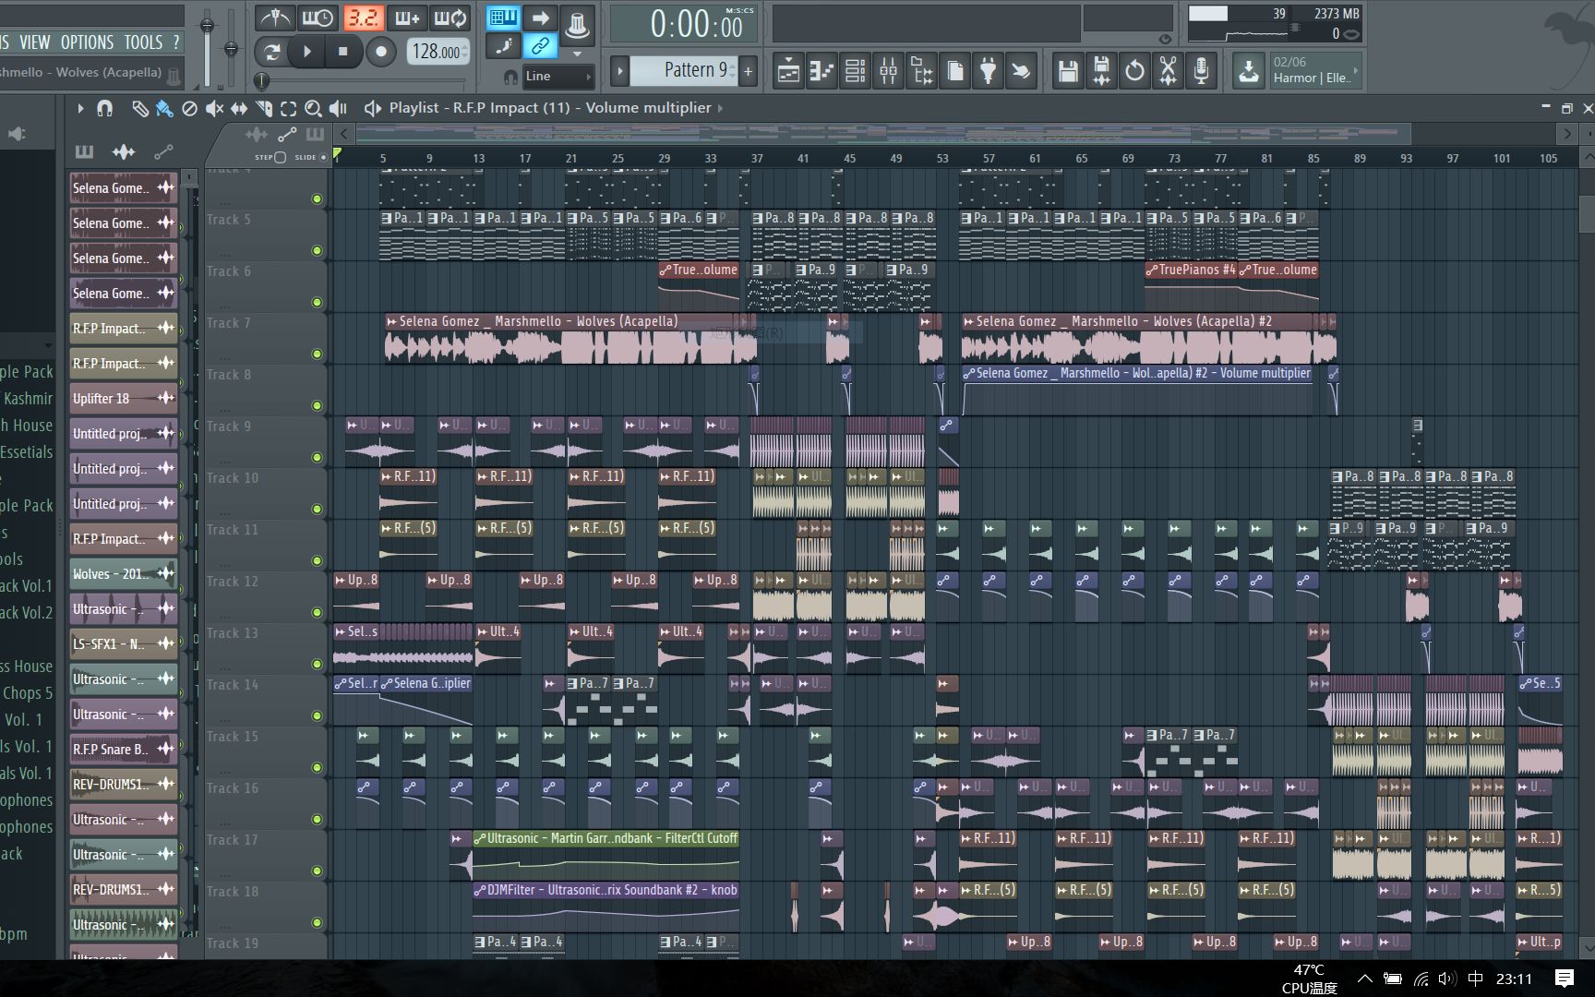Expand clip source arrow after Volume multiplier
Image resolution: width=1595 pixels, height=997 pixels.
[721, 109]
